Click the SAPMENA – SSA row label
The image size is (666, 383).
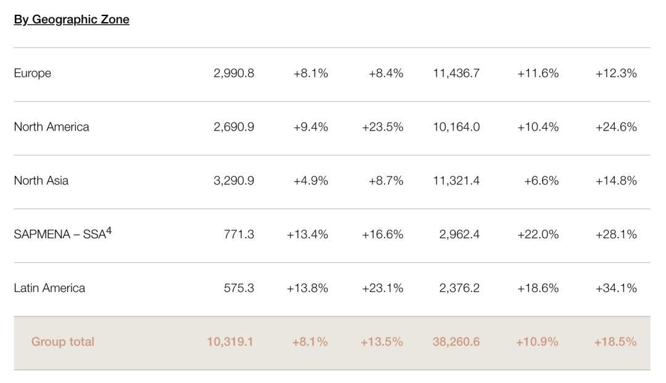pos(59,235)
